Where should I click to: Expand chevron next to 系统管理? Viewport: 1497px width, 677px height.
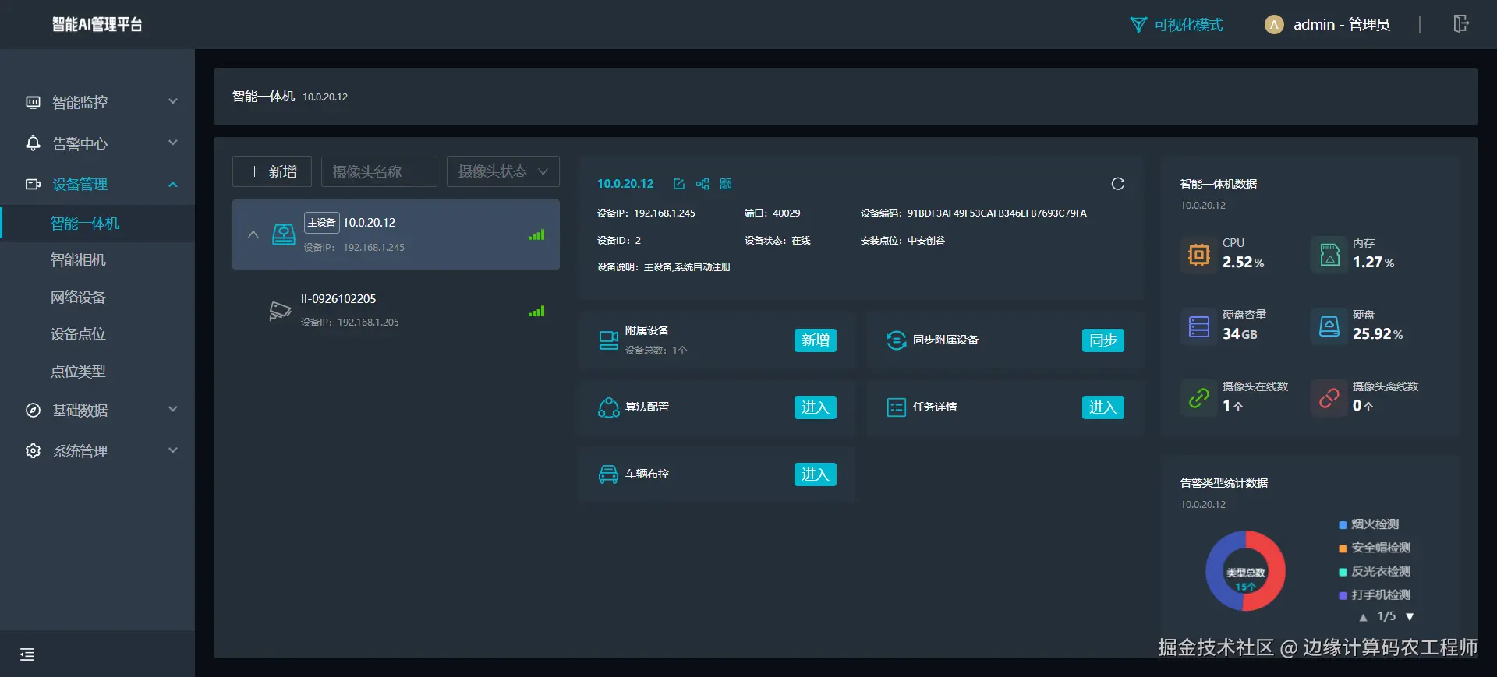point(173,450)
